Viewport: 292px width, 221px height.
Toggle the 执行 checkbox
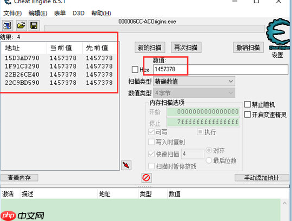tap(200, 132)
